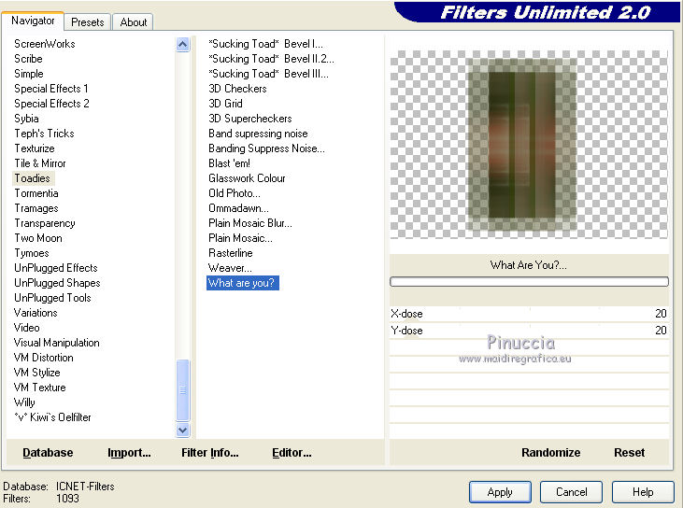Select the Weaver... filter
683x508 pixels.
[230, 268]
